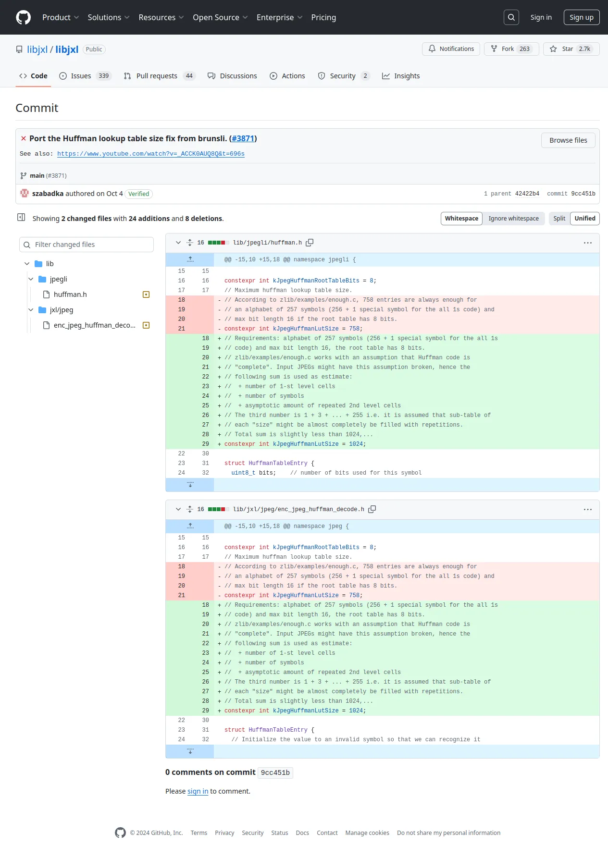Click szabadka's avatar image
Image resolution: width=608 pixels, height=858 pixels.
tap(25, 193)
